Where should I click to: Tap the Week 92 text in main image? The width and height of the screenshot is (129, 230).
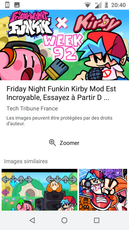pos(63,47)
